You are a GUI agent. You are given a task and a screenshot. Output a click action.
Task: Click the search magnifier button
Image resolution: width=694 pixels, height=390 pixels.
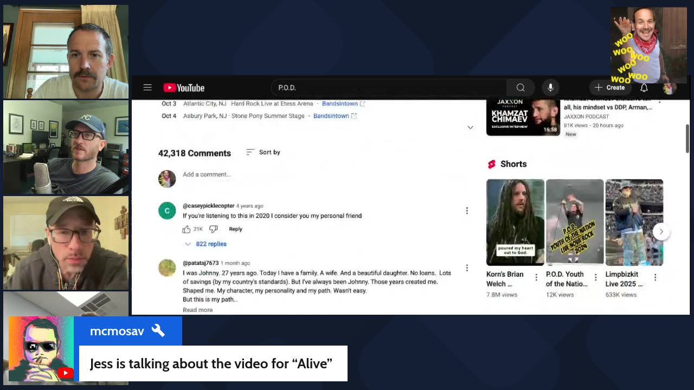(x=520, y=88)
